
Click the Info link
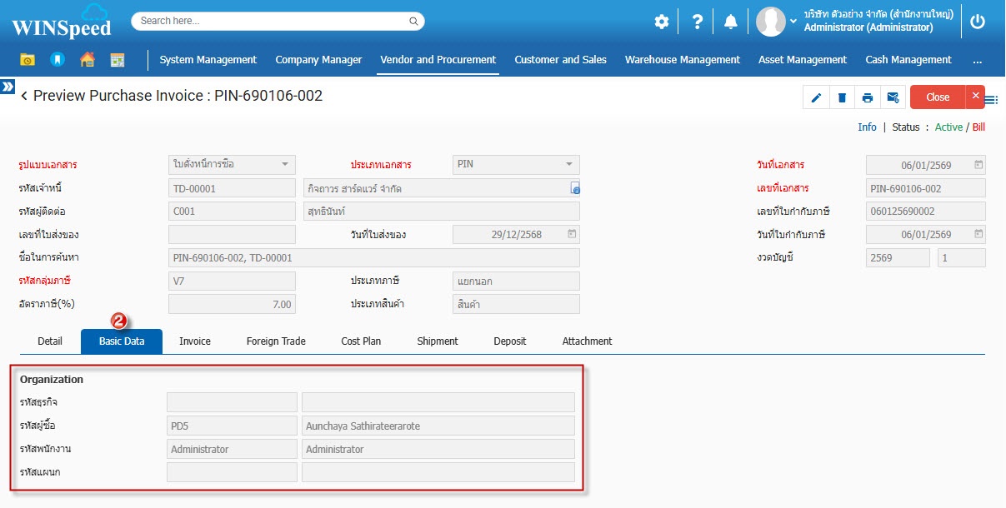pos(867,127)
